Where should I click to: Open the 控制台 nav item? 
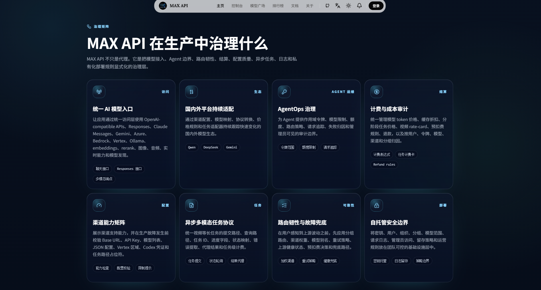click(x=237, y=6)
